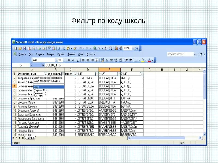The image size is (218, 163).
Task: Expand 1-10 column filter arrow
Action: (x=97, y=74)
